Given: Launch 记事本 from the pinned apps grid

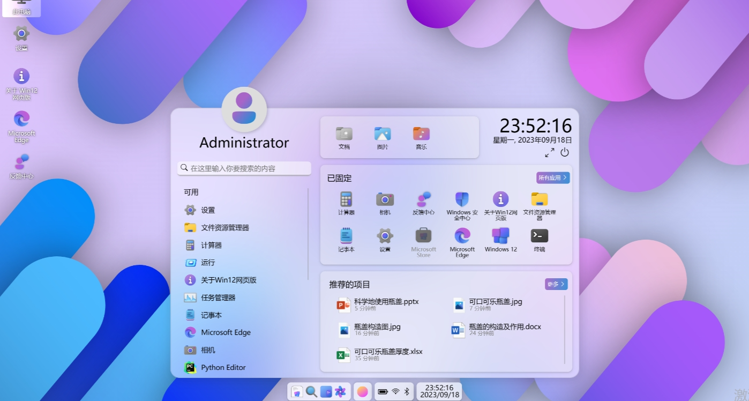Looking at the screenshot, I should 346,240.
